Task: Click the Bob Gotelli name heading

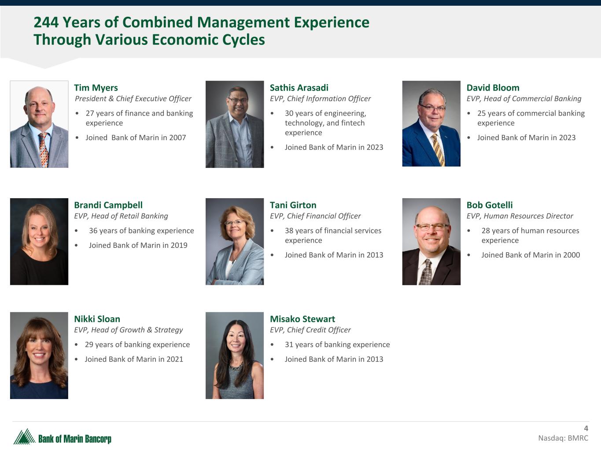Action: pos(490,205)
